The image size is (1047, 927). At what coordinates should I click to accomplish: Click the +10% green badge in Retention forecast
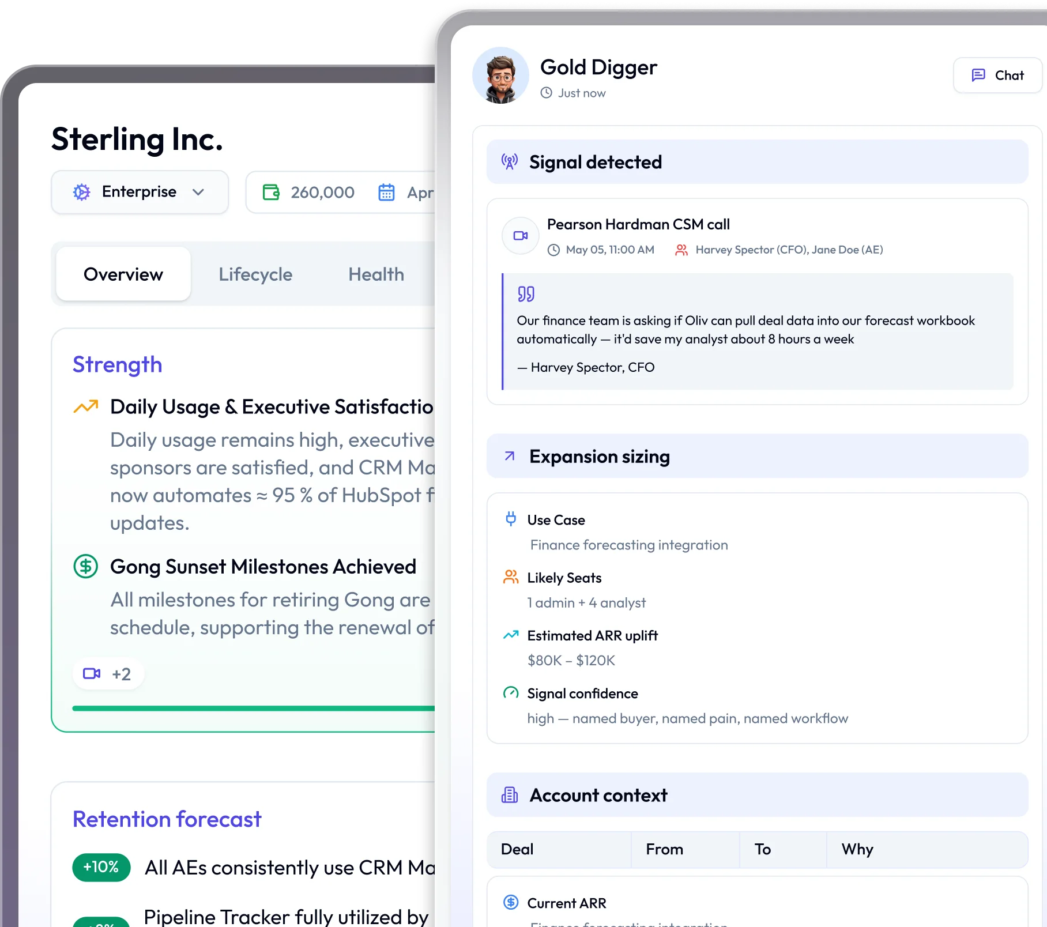tap(101, 867)
